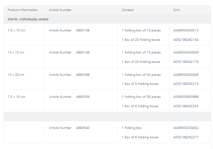Click the EAN column header
This screenshot has height=149, width=213.
pyautogui.click(x=176, y=10)
